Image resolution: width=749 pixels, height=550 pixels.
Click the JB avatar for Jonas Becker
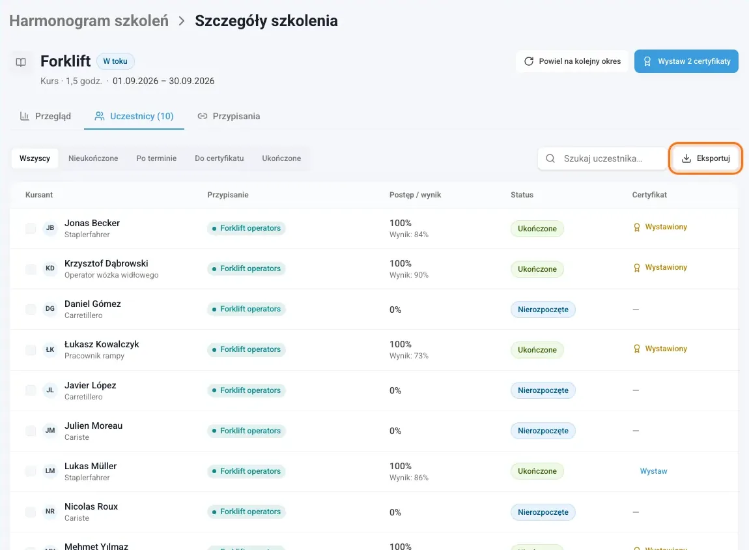(50, 228)
